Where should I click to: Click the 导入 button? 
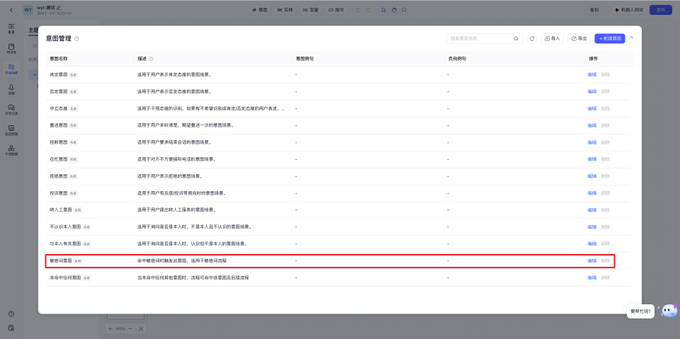point(552,38)
